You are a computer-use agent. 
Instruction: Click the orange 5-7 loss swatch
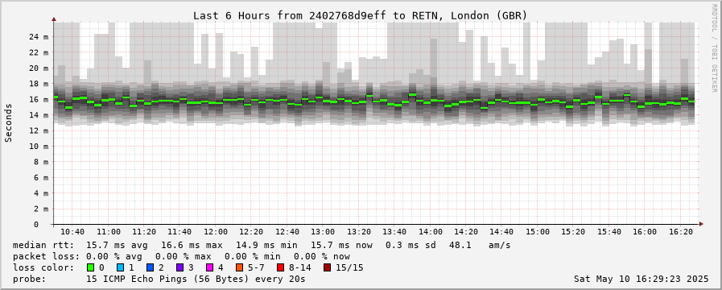point(239,267)
